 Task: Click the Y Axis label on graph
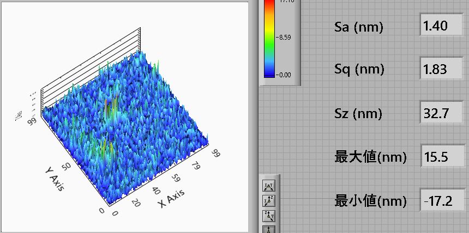[x=54, y=179]
